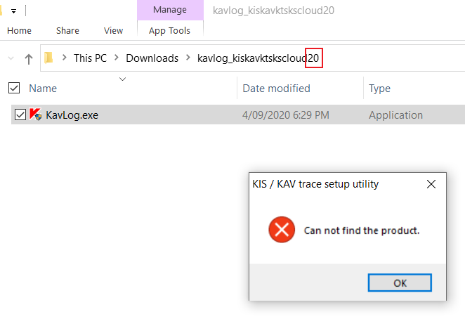
Task: Click the red error icon in dialog
Action: (x=282, y=230)
